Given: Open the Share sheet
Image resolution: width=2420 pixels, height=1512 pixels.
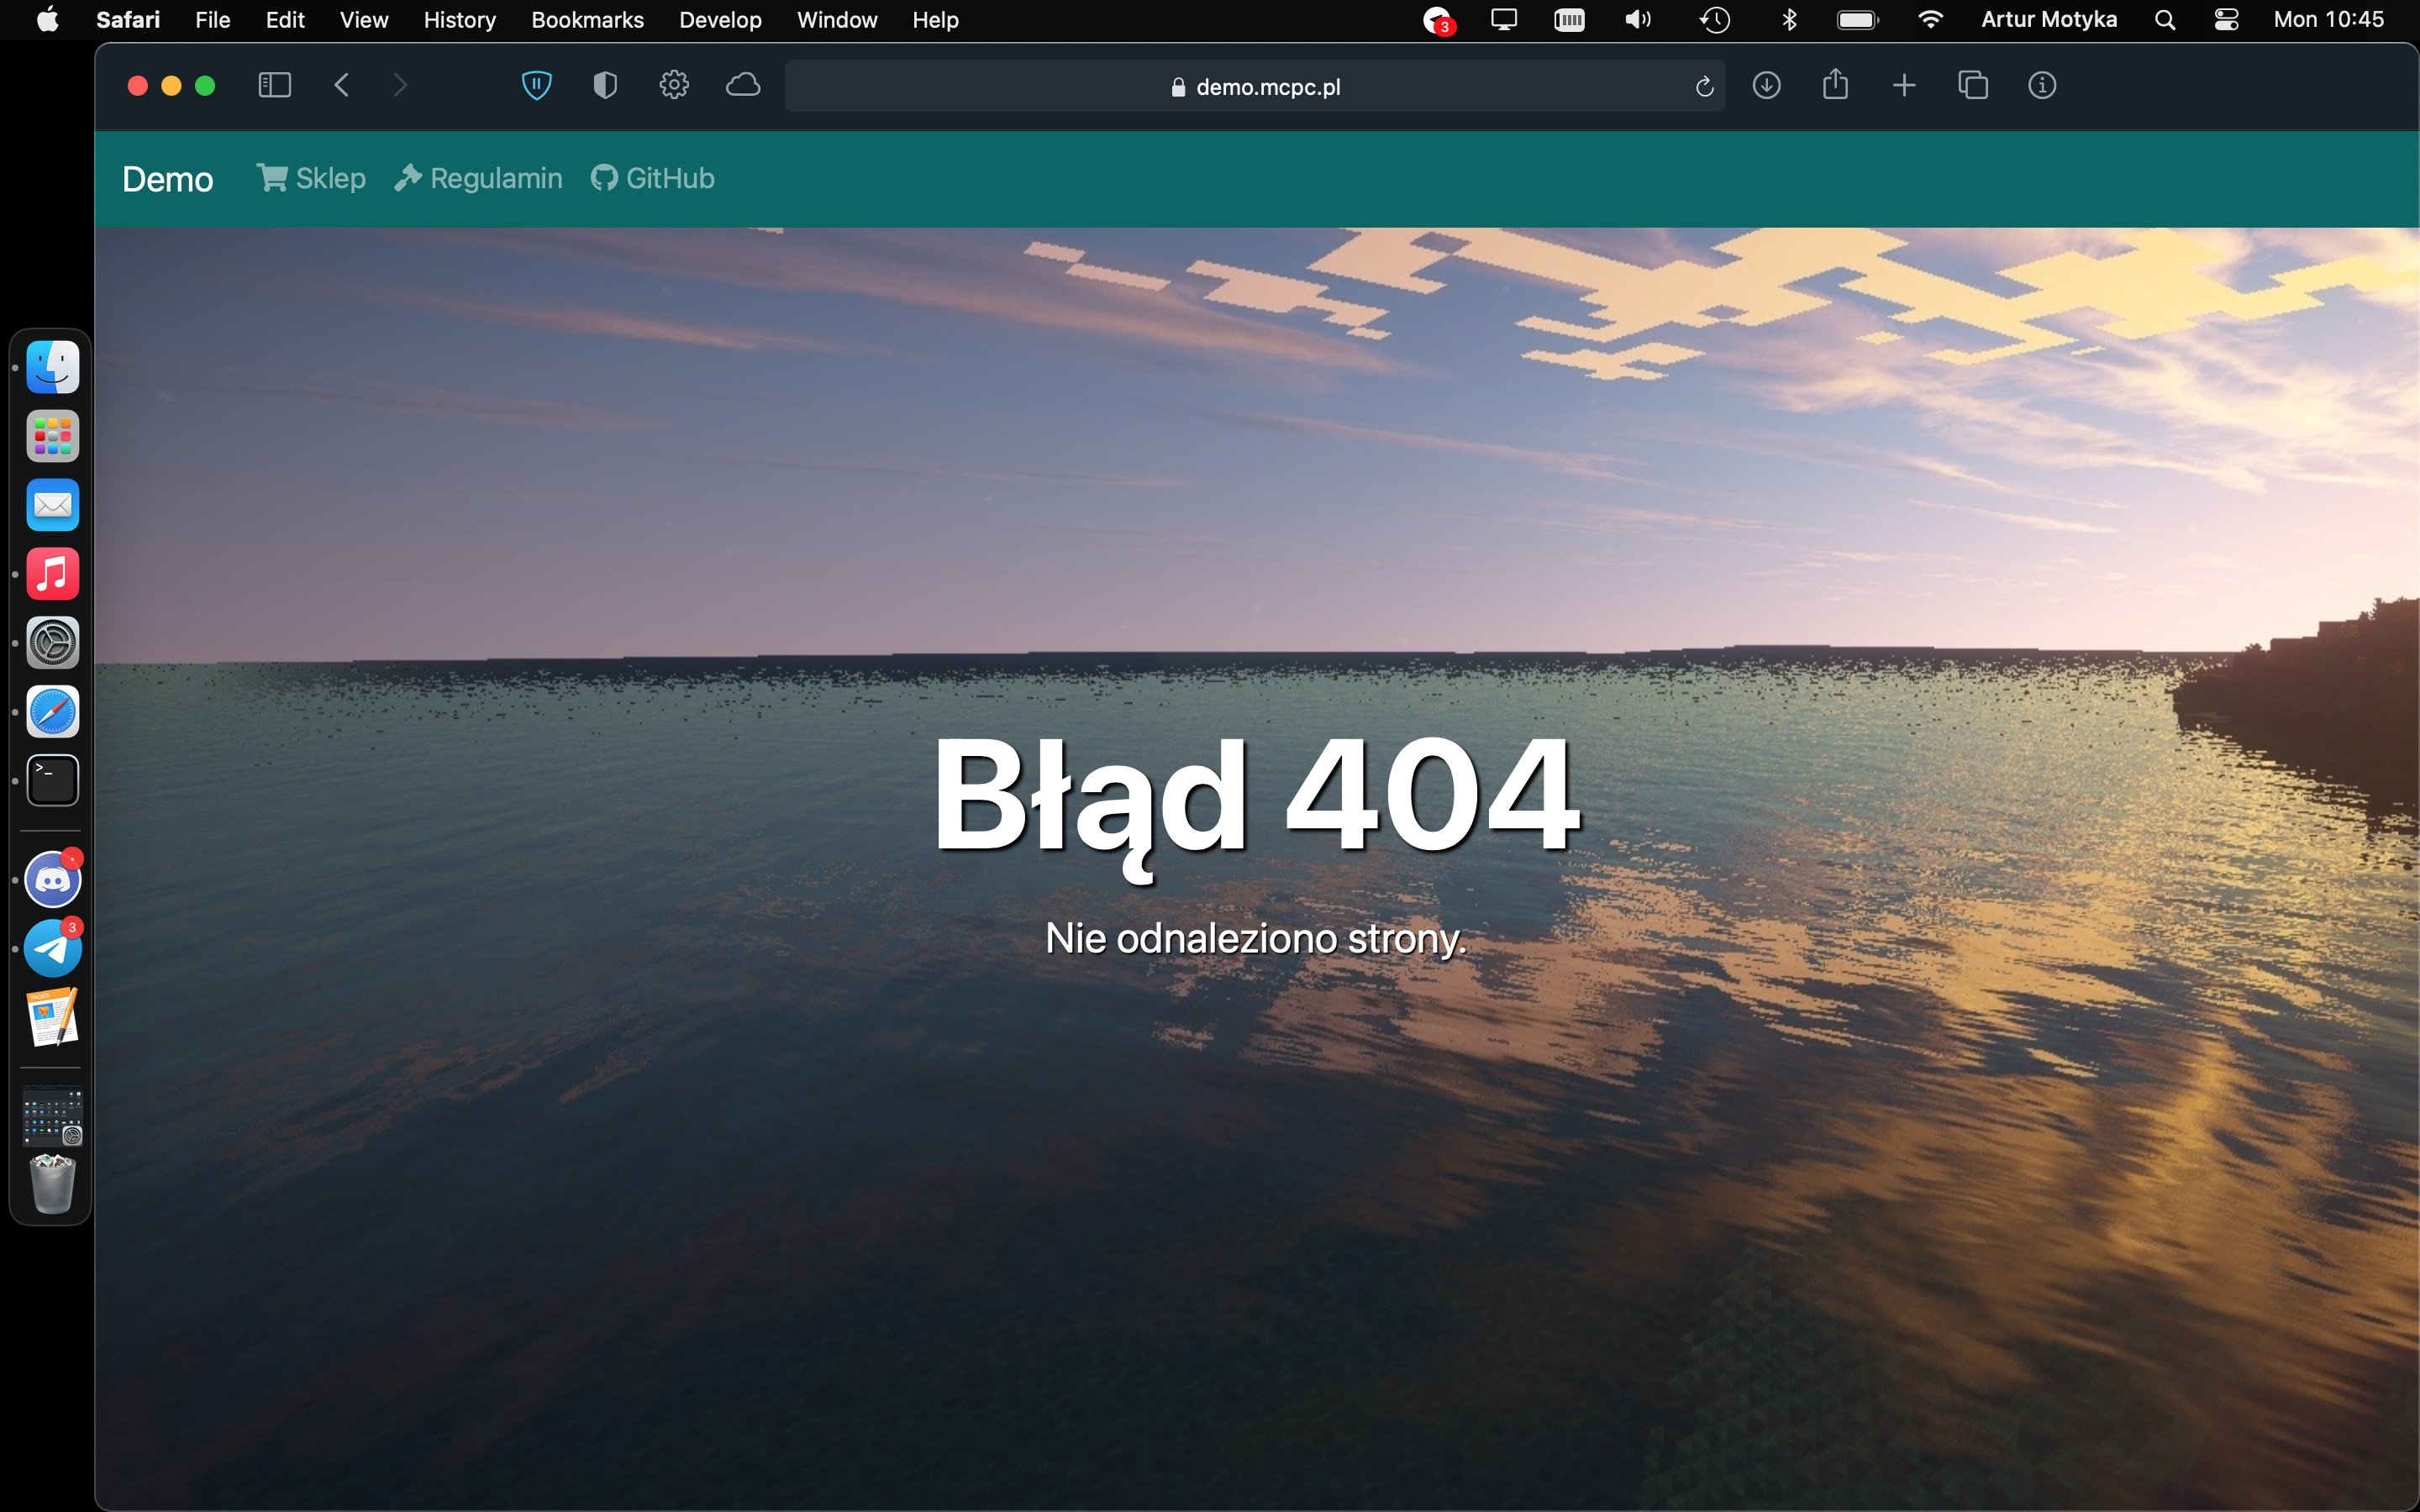Looking at the screenshot, I should point(1835,85).
